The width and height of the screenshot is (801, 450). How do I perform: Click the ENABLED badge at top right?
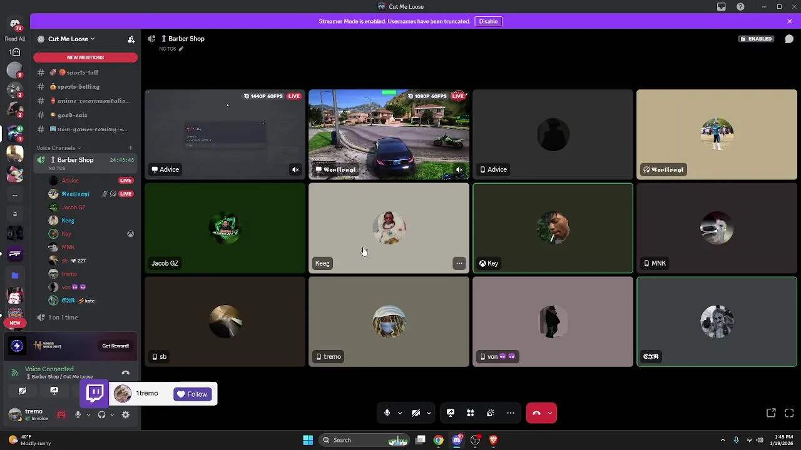(756, 39)
